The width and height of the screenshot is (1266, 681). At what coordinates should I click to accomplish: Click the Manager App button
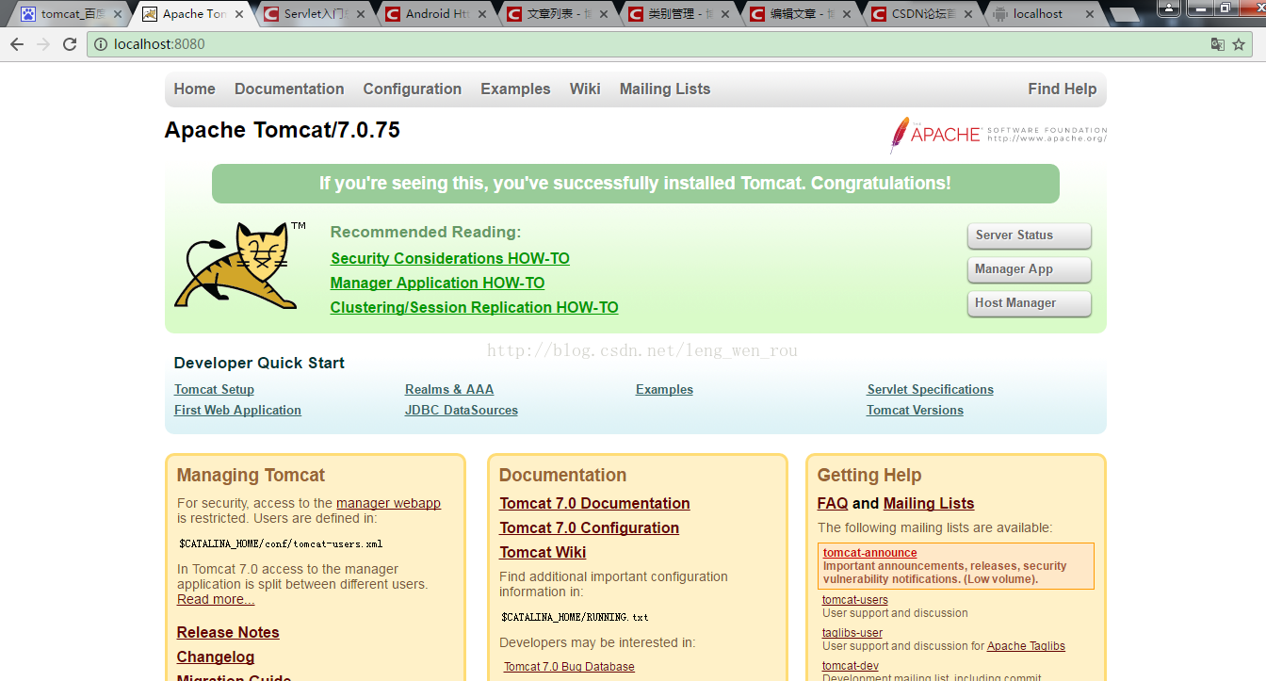coord(1029,269)
